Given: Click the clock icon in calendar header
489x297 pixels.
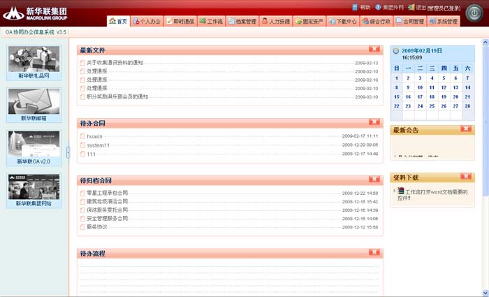Looking at the screenshot, I should pos(396,51).
